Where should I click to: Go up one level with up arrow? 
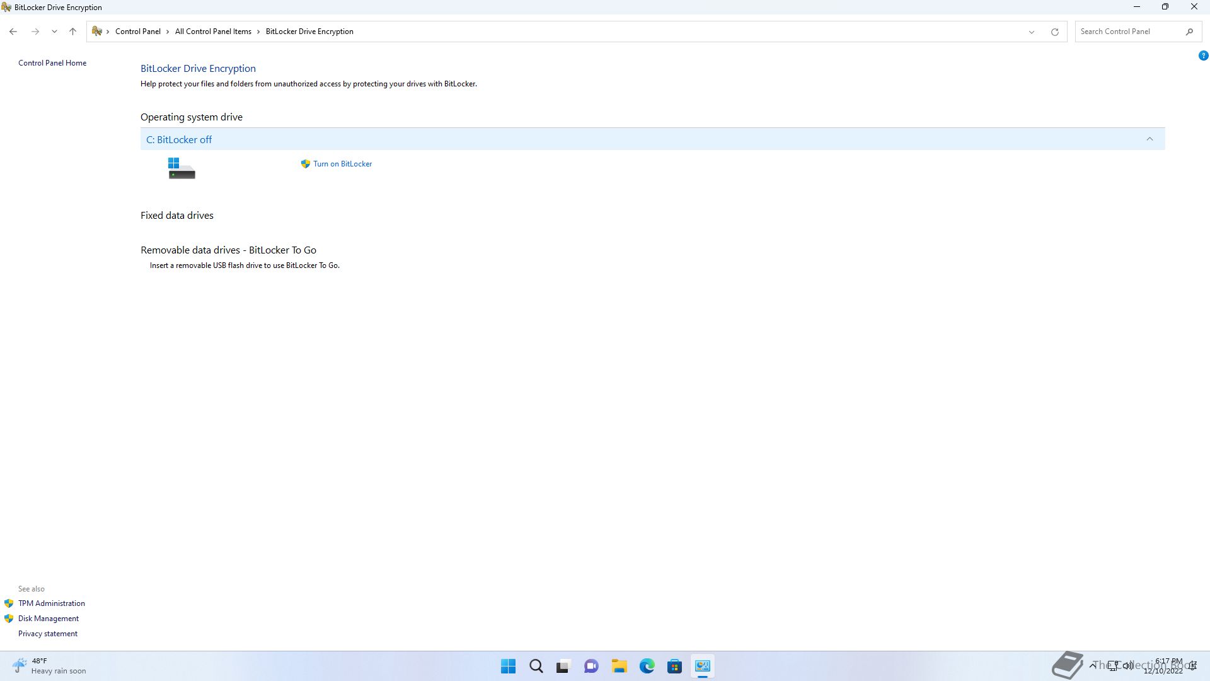(x=72, y=32)
